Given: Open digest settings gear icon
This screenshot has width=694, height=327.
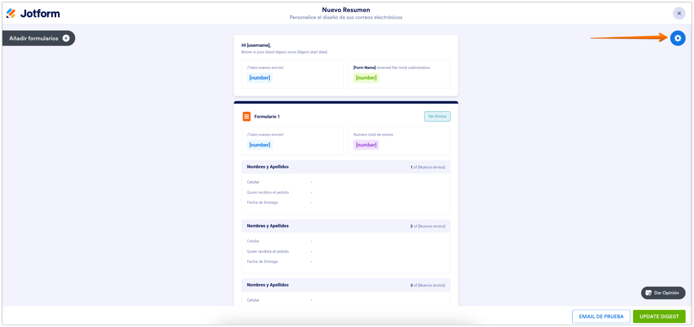Looking at the screenshot, I should (677, 38).
